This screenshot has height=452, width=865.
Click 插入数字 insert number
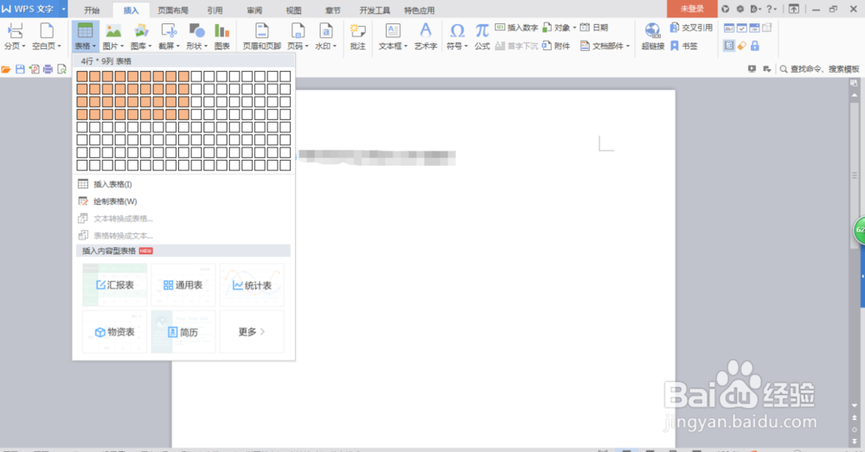click(x=516, y=28)
